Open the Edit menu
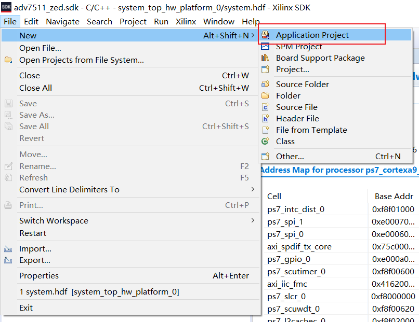Viewport: 419px width, 322px height. [31, 21]
